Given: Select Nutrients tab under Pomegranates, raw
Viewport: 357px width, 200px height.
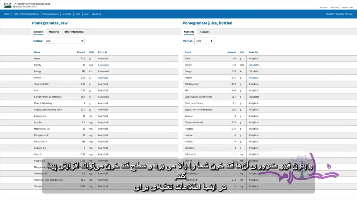Looking at the screenshot, I should (38, 32).
